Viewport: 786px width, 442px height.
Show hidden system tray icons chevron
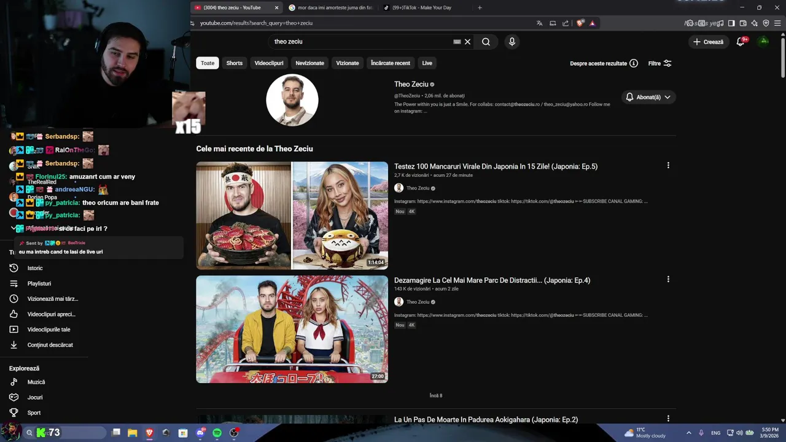tap(688, 433)
